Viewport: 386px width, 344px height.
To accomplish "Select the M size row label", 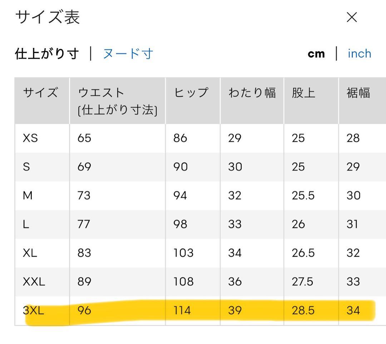I will (28, 196).
